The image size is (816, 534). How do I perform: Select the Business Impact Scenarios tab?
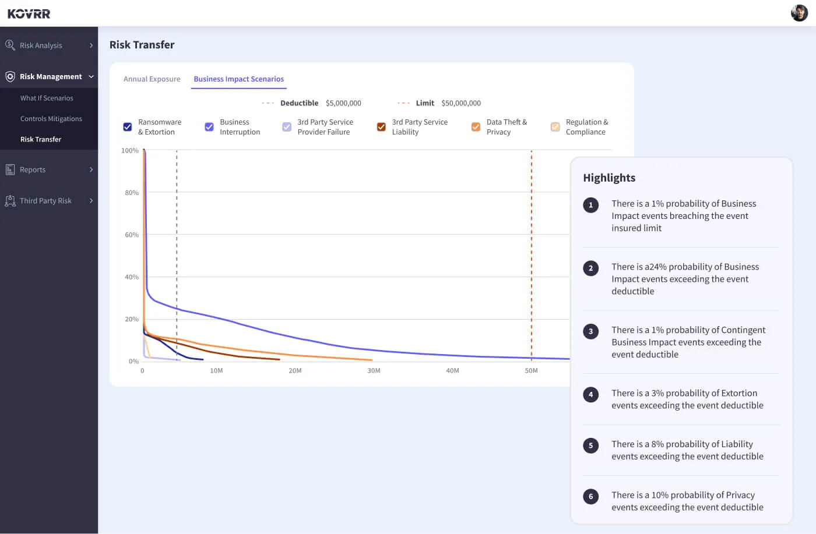point(238,79)
